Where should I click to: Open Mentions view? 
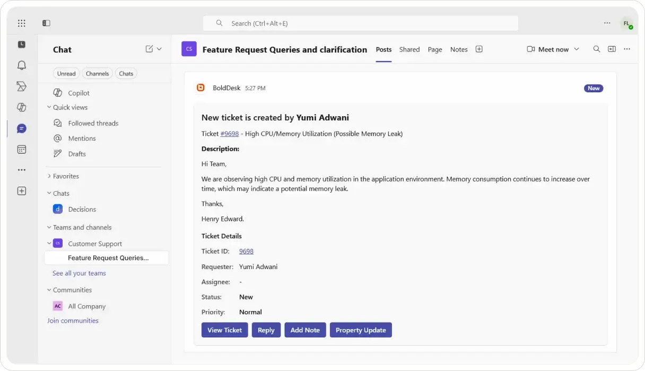pyautogui.click(x=82, y=139)
